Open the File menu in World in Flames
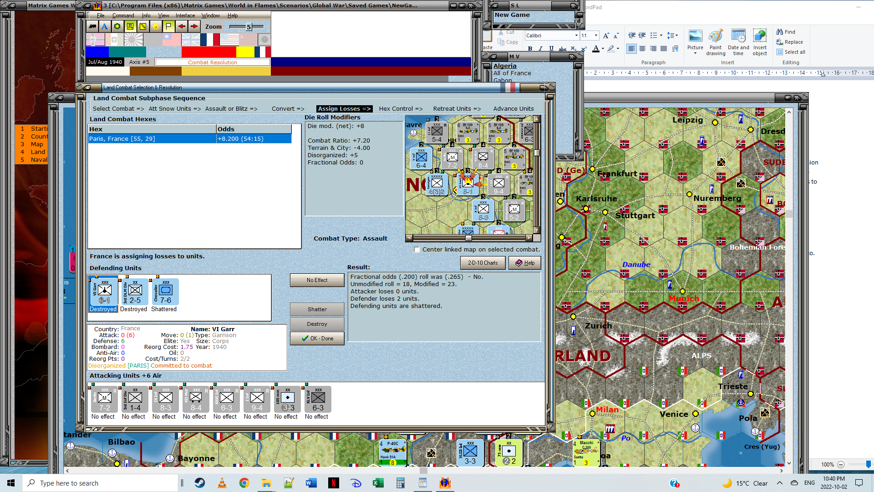The width and height of the screenshot is (874, 492). 101,15
